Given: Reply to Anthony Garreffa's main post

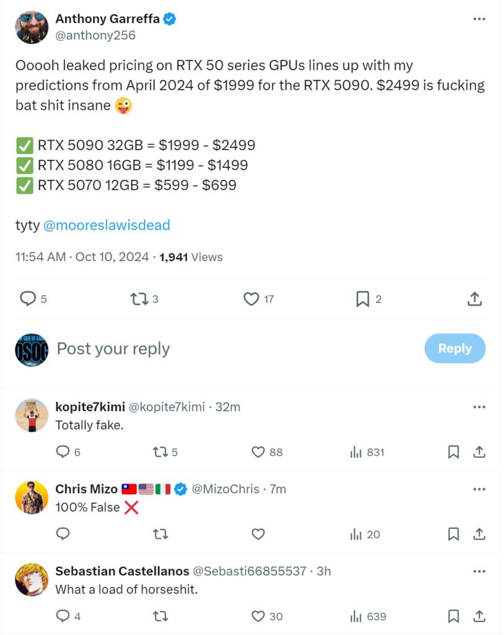Looking at the screenshot, I should (x=29, y=300).
